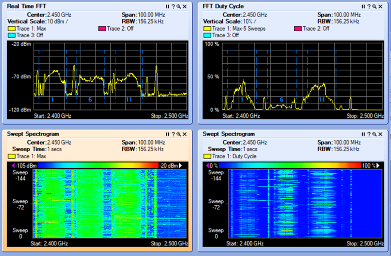
Task: Click Trace 1: Max-5 Sweeps swatch
Action: click(207, 29)
